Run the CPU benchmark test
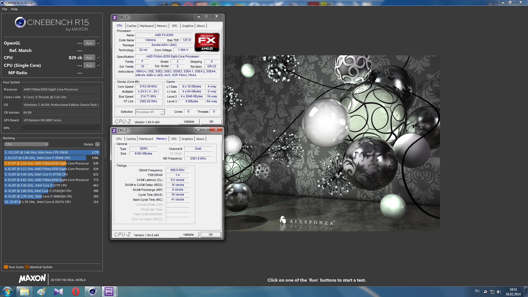The width and height of the screenshot is (528, 297). [89, 57]
